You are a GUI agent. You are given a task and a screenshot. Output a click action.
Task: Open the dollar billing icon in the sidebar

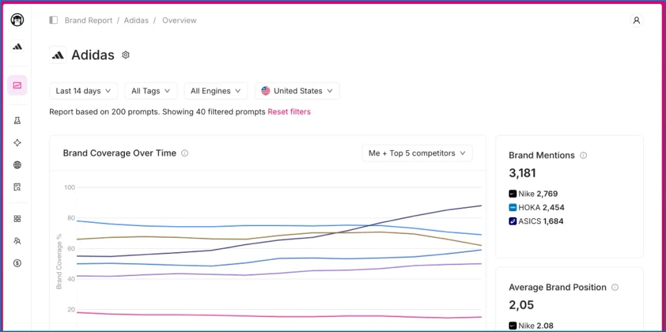pos(17,263)
